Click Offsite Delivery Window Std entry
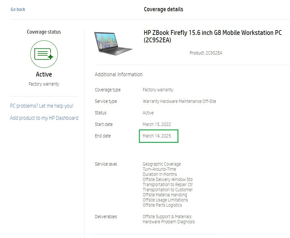 [x=168, y=179]
